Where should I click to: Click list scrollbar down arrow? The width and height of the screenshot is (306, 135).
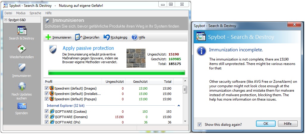185,121
